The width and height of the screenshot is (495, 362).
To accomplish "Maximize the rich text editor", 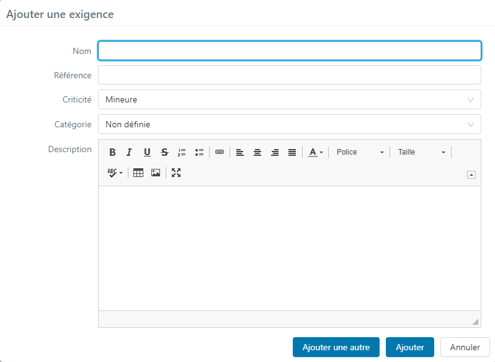I will [x=176, y=173].
